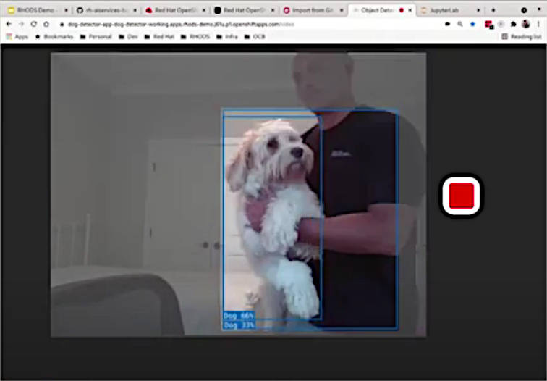Open the Chrome three-dot menu

[x=538, y=24]
